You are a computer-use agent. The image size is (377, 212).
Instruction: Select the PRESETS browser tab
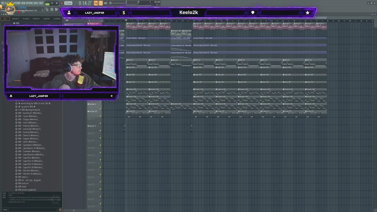[36, 19]
